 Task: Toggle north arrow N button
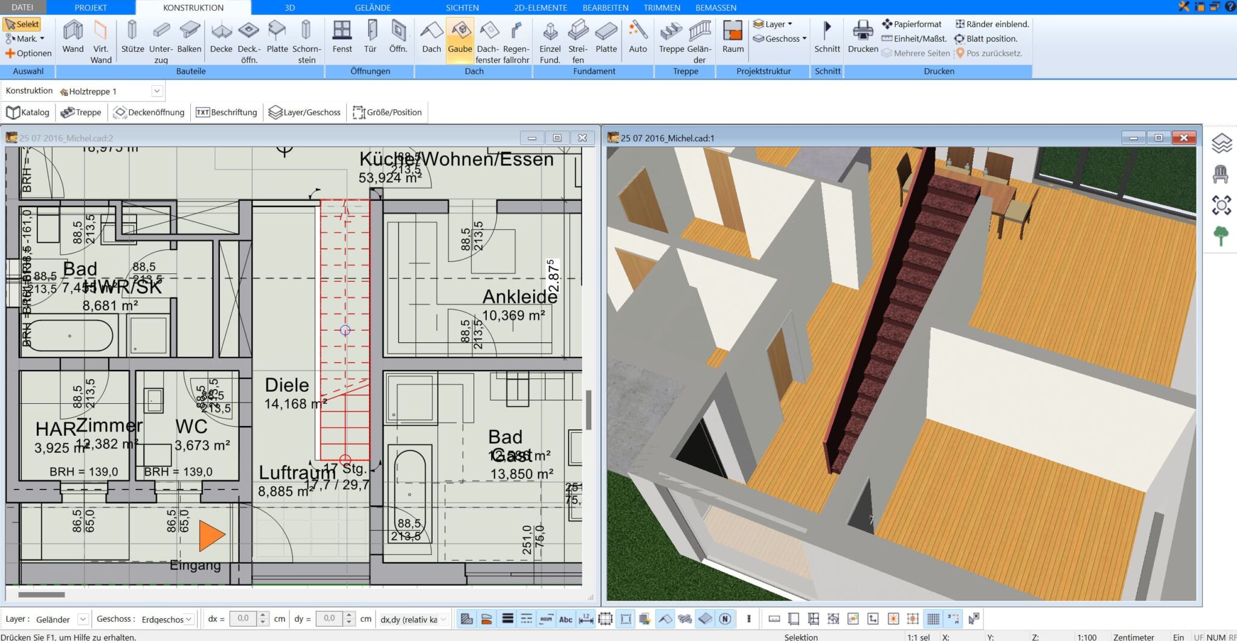point(725,619)
